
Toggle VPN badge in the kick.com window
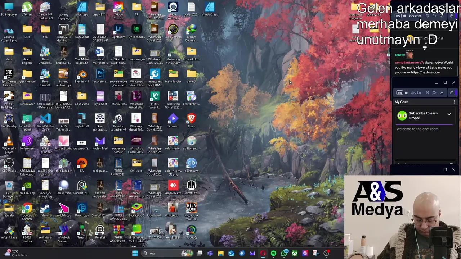398,16
